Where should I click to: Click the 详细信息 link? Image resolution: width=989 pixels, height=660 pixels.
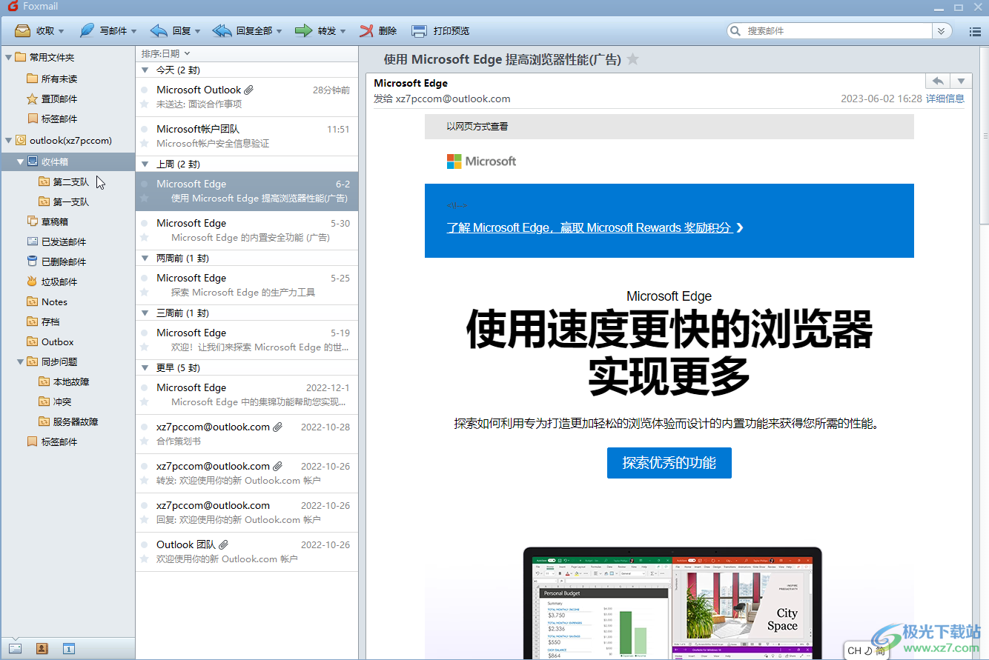point(945,99)
